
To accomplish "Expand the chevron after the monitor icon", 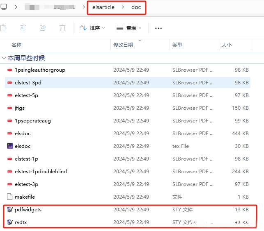I will (x=16, y=7).
